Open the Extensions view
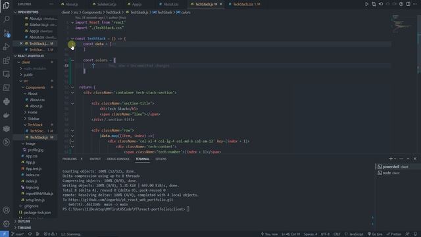The image size is (421, 237). (6, 60)
